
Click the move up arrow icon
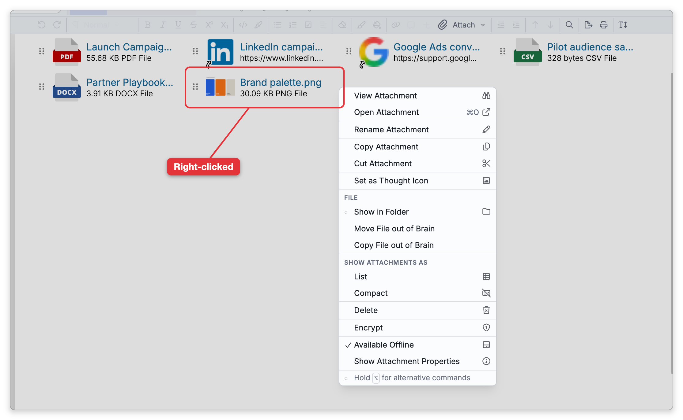click(x=535, y=25)
